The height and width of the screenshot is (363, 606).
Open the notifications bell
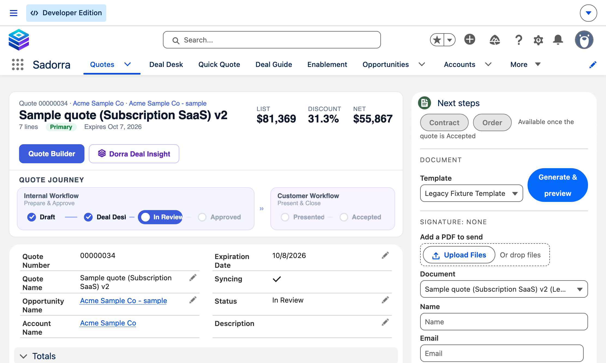[x=558, y=40]
